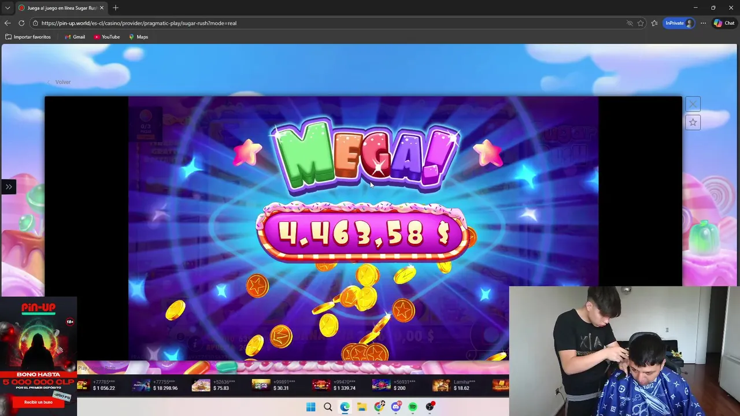This screenshot has width=740, height=416.
Task: Go back to previous page
Action: coord(8,23)
